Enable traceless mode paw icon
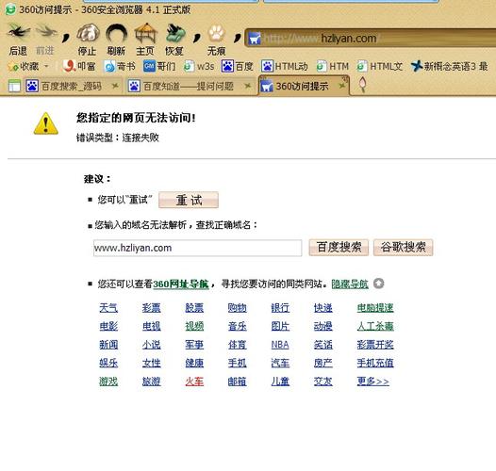Image resolution: width=496 pixels, height=471 pixels. tap(216, 34)
